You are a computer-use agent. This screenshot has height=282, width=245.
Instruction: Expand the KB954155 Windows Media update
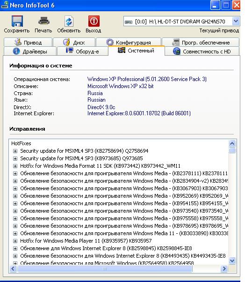coord(15,204)
